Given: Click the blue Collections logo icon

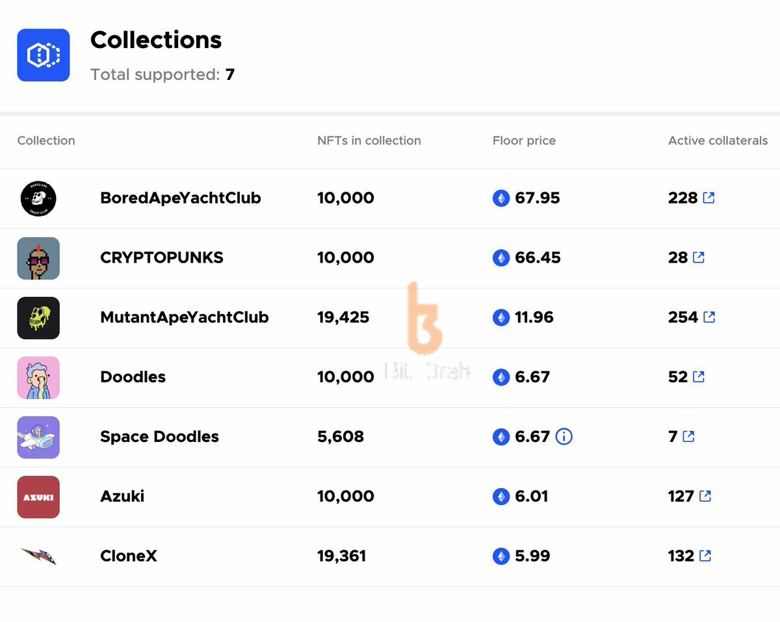Looking at the screenshot, I should (x=44, y=55).
